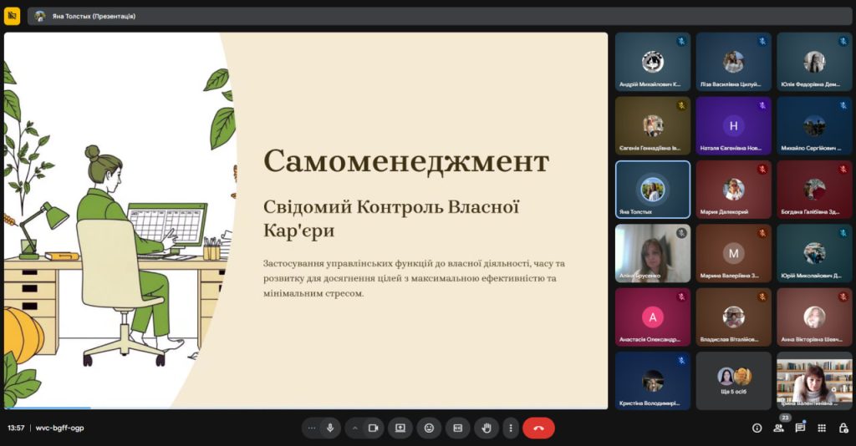Click the yellow icon in top-left corner
856x446 pixels.
13,16
